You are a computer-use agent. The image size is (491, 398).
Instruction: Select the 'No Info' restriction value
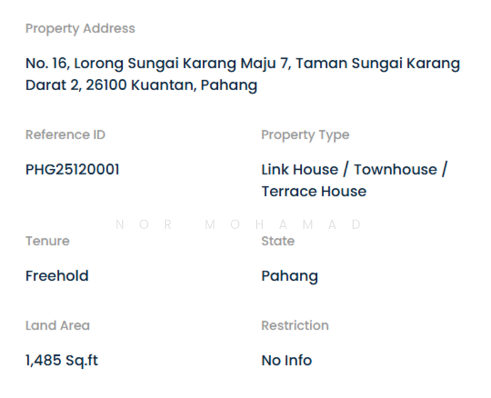pos(286,361)
